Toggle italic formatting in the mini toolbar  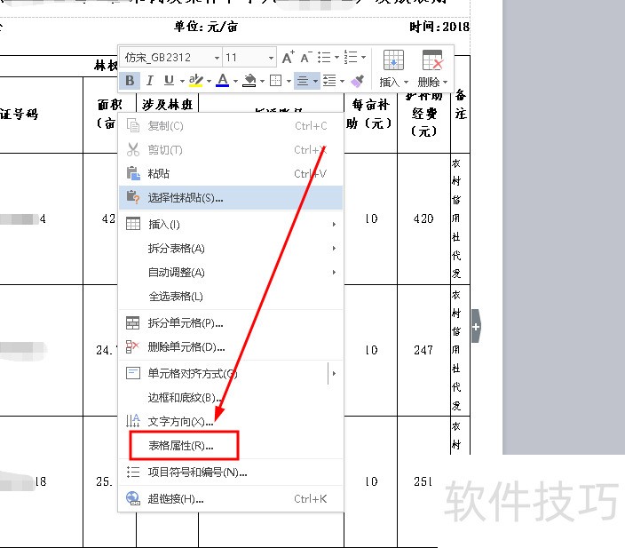pos(150,81)
